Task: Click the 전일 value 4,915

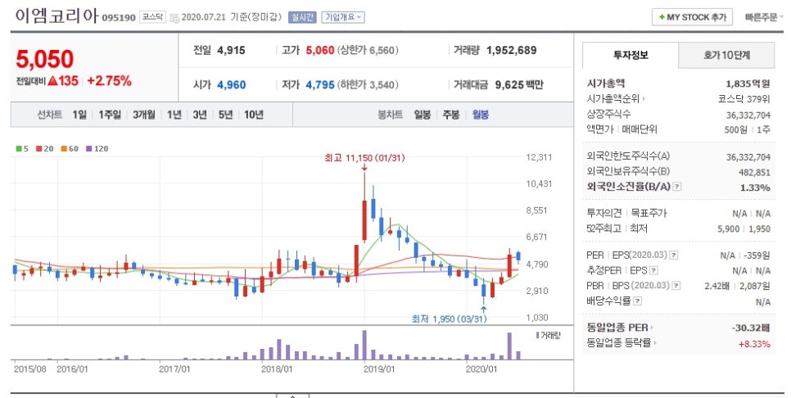Action: click(x=231, y=51)
